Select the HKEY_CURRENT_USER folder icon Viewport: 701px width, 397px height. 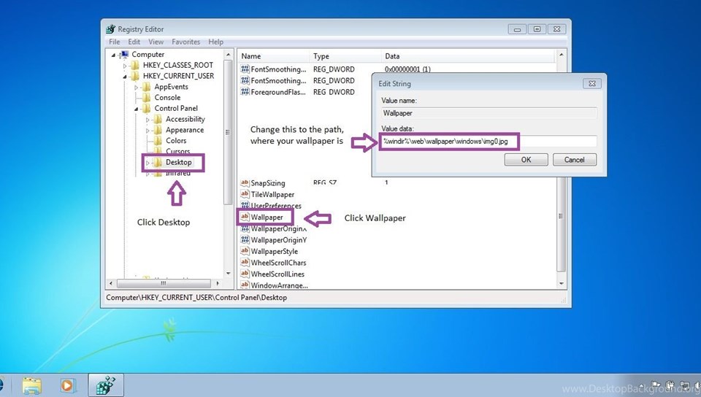point(135,76)
